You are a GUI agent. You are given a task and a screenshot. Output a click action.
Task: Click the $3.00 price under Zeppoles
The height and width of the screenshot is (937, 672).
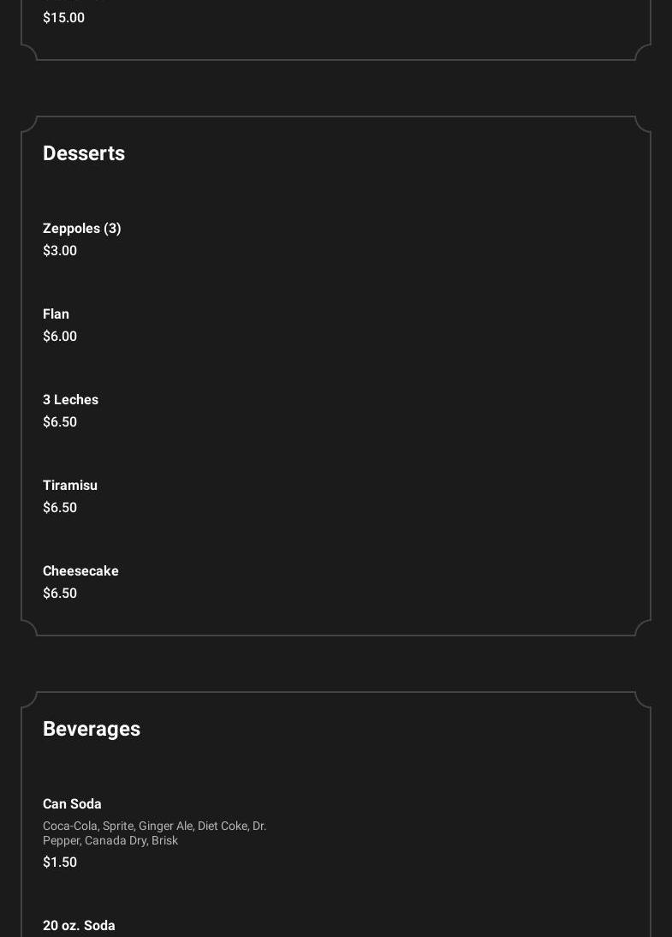pos(60,251)
